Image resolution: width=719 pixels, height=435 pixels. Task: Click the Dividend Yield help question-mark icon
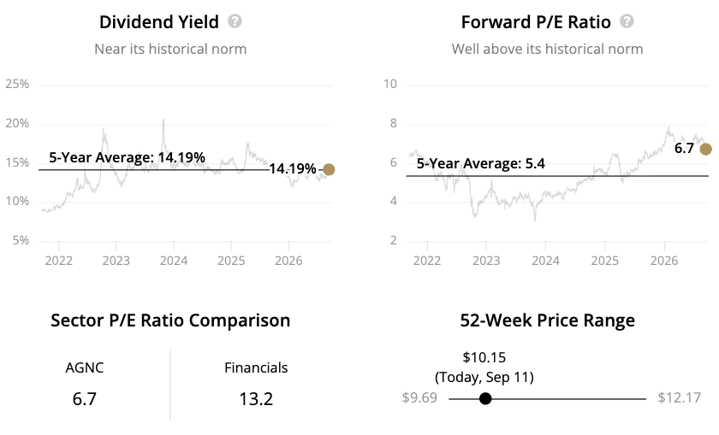pos(235,21)
